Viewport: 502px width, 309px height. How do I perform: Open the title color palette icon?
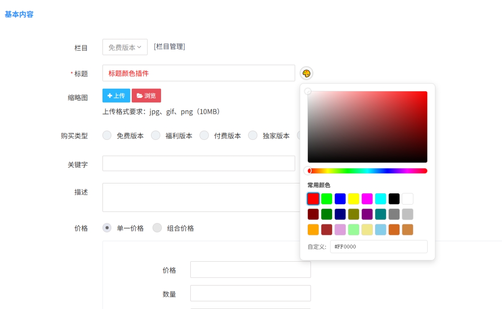click(x=306, y=73)
